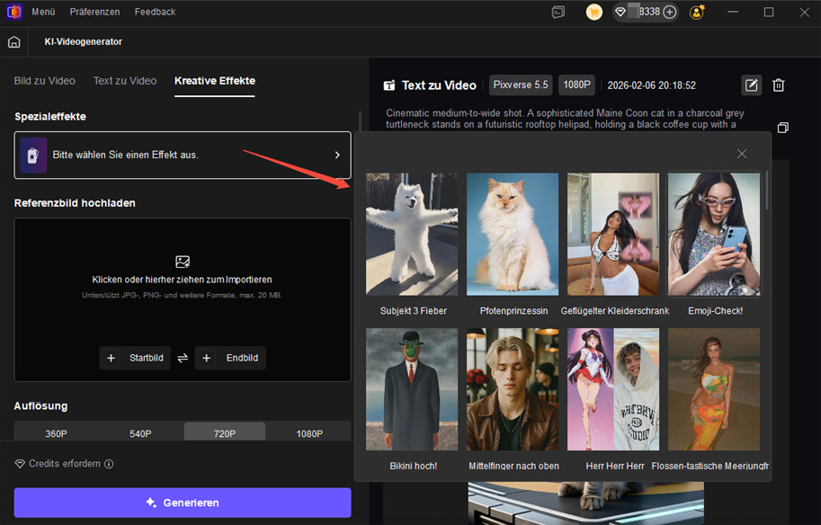Screen dimensions: 821x525
Task: Set resolution to 540P
Action: (140, 433)
